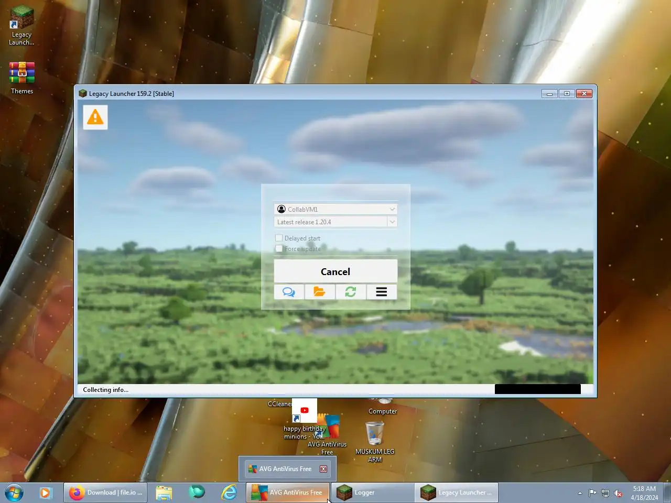671x503 pixels.
Task: Open the clock showing 5:18 AM
Action: coord(644,493)
